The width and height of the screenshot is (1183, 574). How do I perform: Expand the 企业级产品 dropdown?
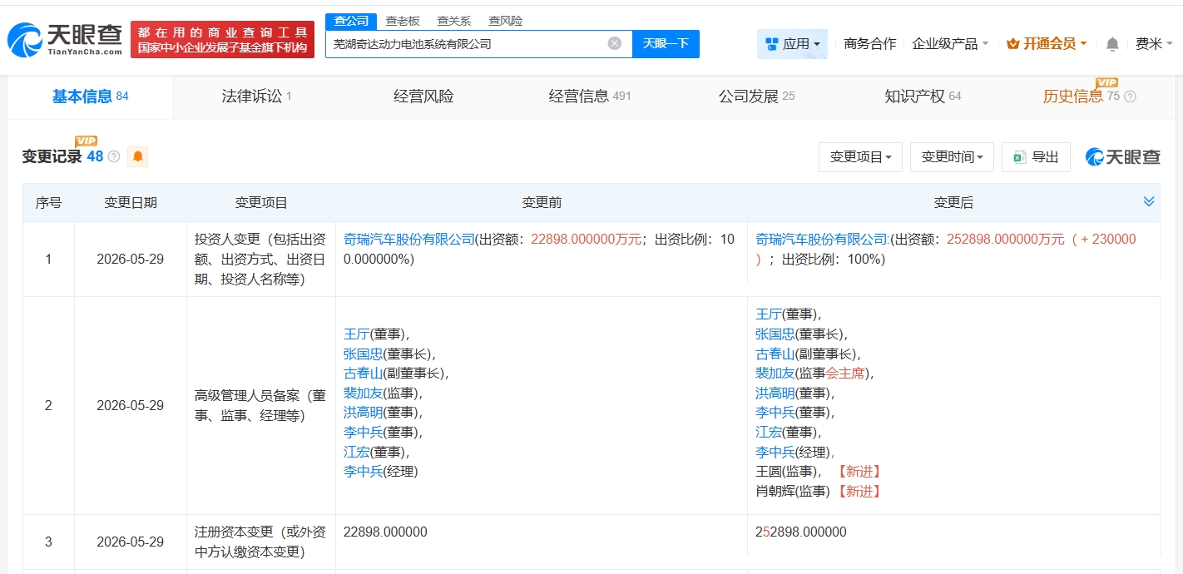[950, 44]
